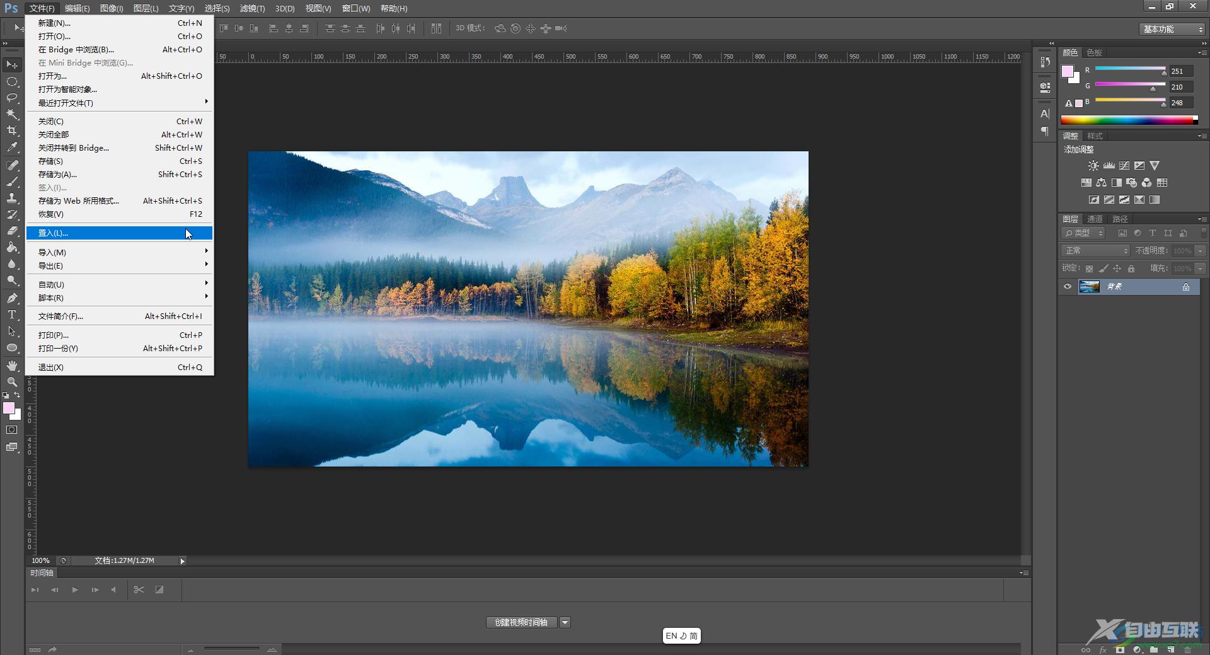The width and height of the screenshot is (1210, 655).
Task: Add a Photo Filter adjustment
Action: pos(1131,183)
